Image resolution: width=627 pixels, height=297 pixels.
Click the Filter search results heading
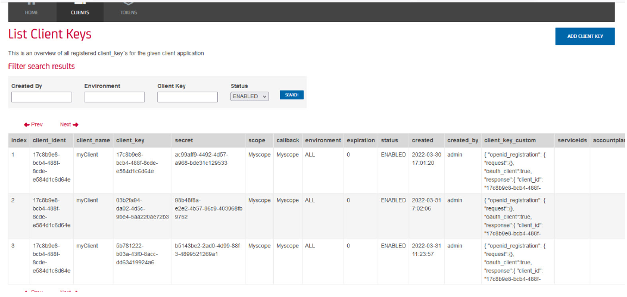[42, 66]
